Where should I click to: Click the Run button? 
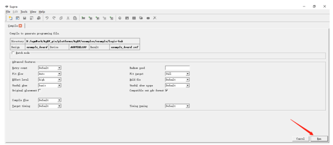pyautogui.click(x=319, y=139)
